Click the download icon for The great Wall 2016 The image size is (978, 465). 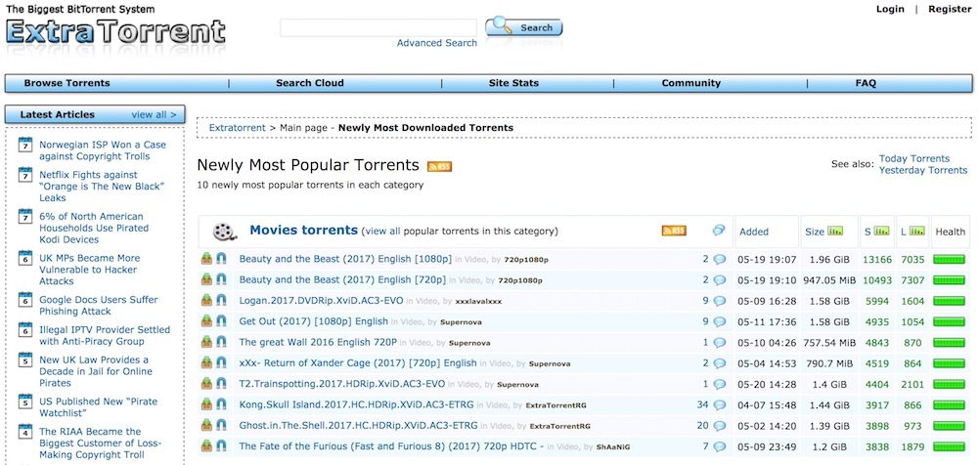click(x=206, y=342)
